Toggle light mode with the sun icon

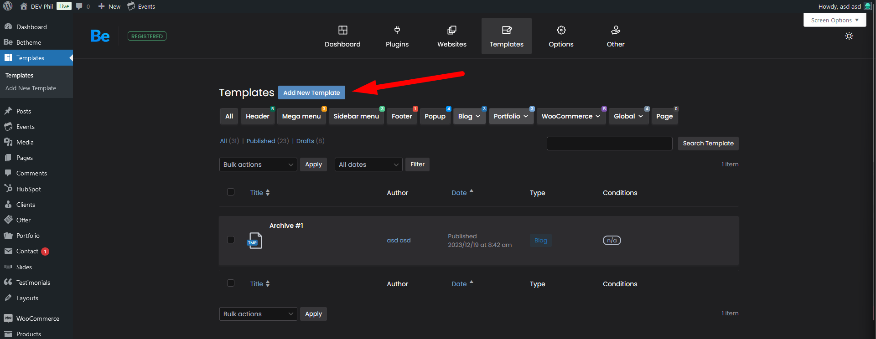(x=849, y=36)
